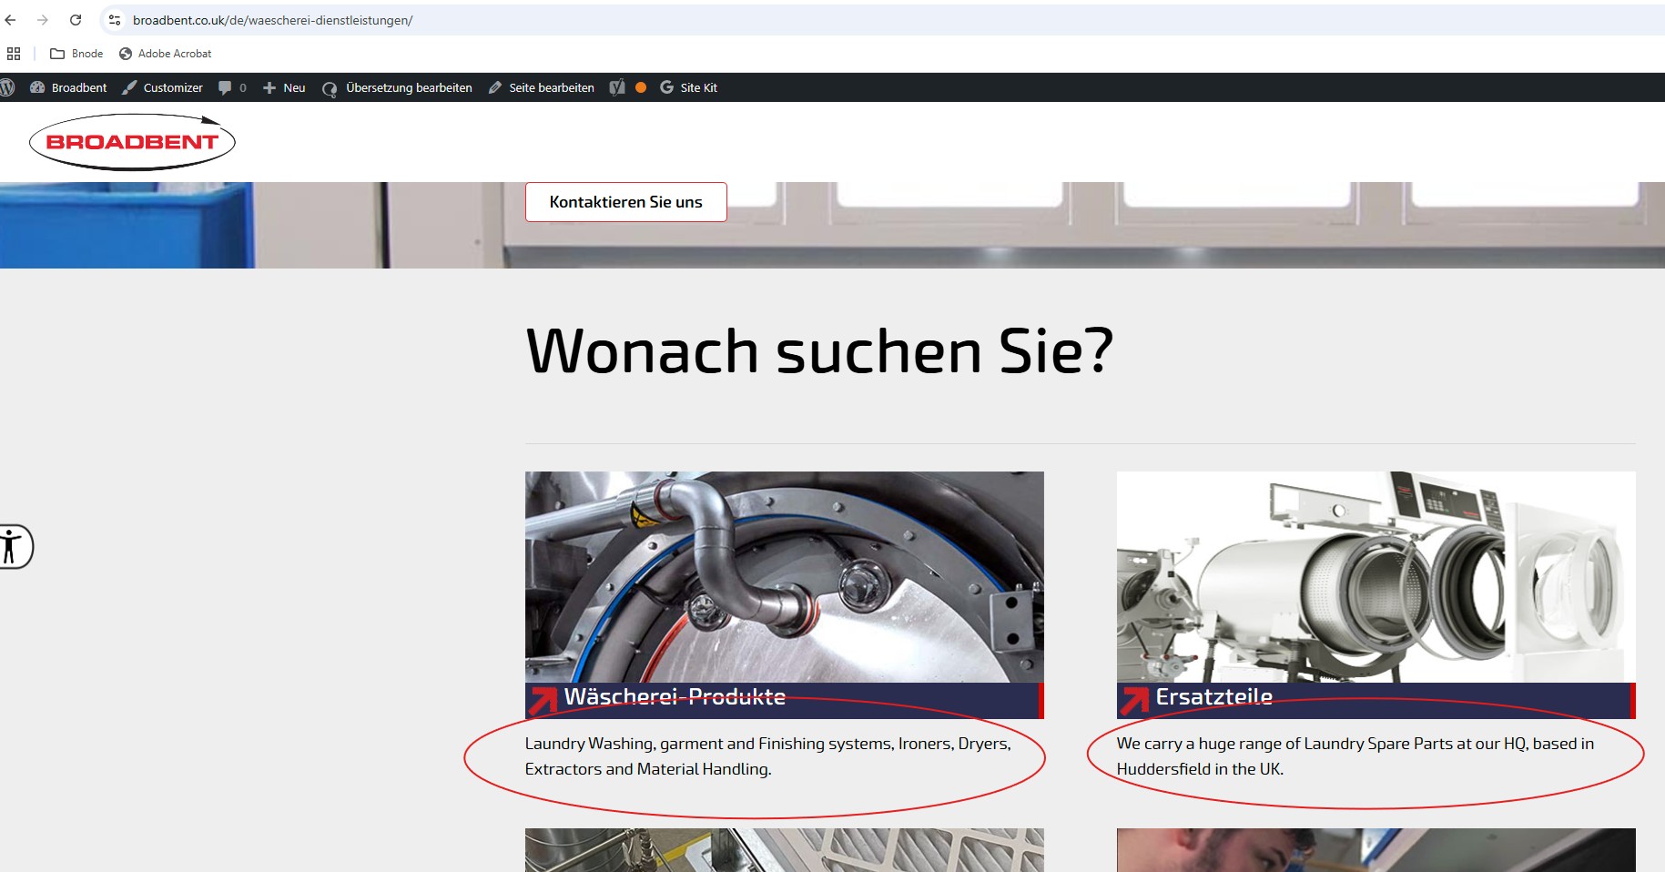
Task: Go back to previous page
Action: 11,20
